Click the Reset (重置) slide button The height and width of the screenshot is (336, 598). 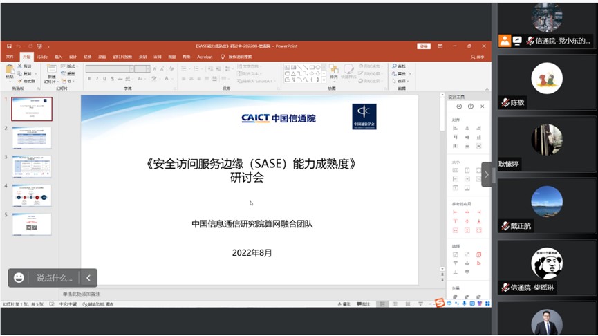pyautogui.click(x=68, y=73)
